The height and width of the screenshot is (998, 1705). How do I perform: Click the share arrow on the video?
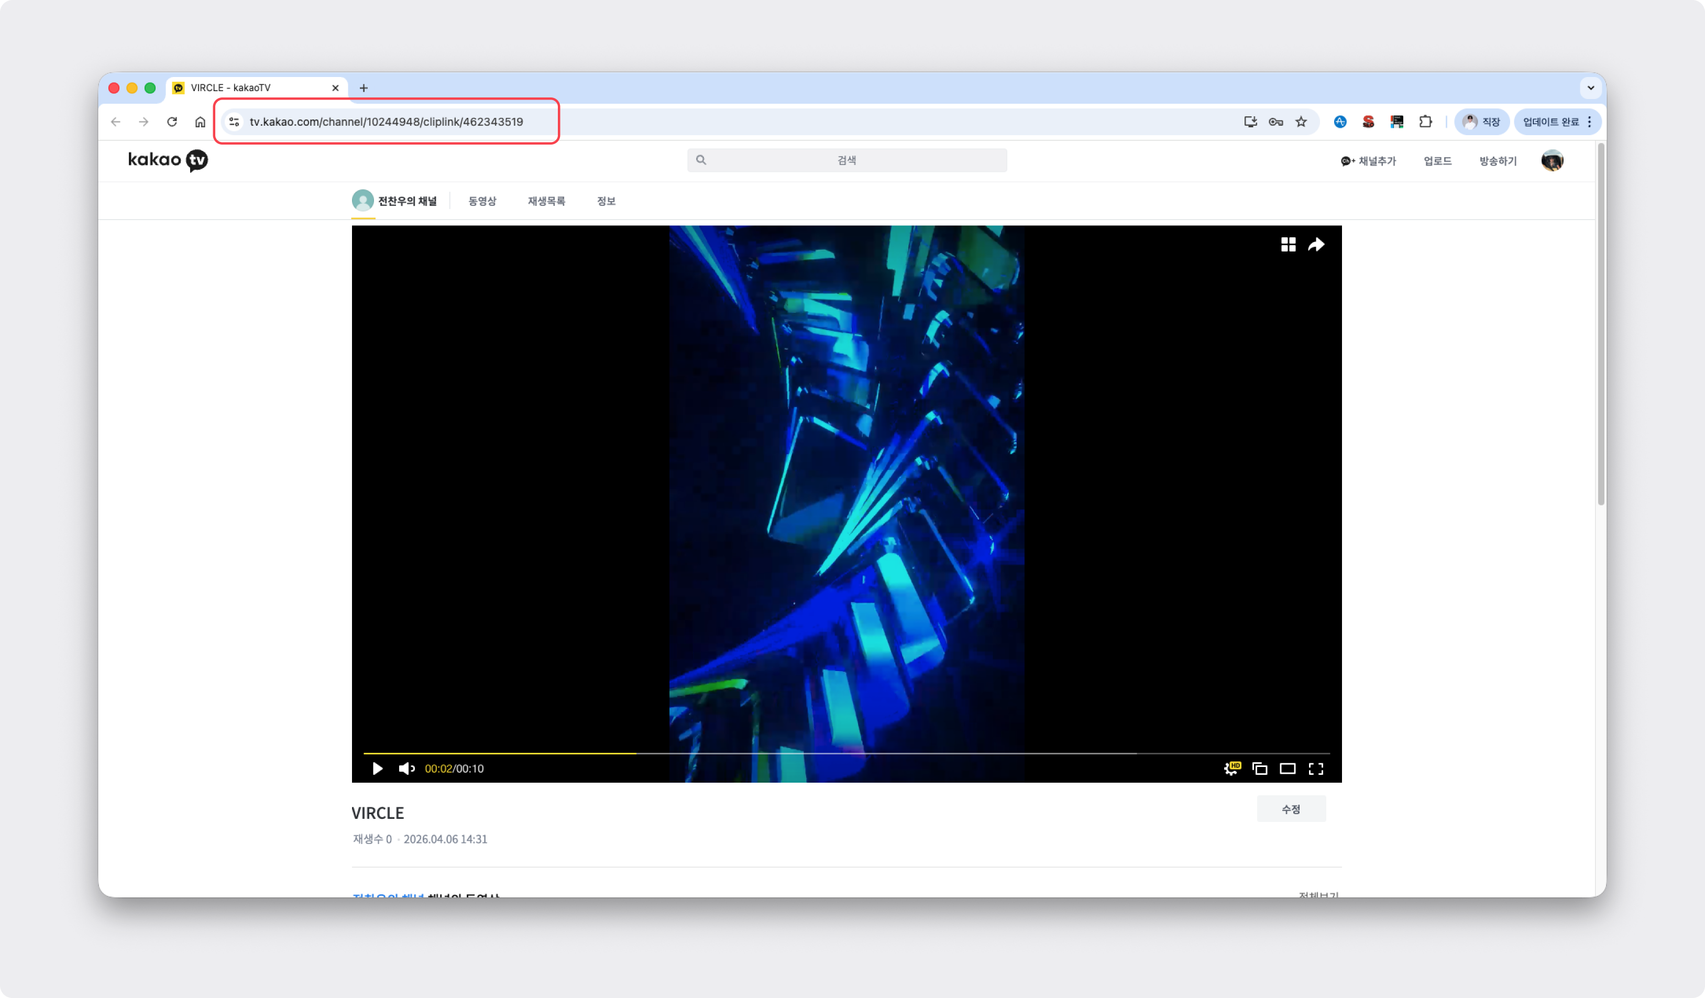click(1315, 244)
